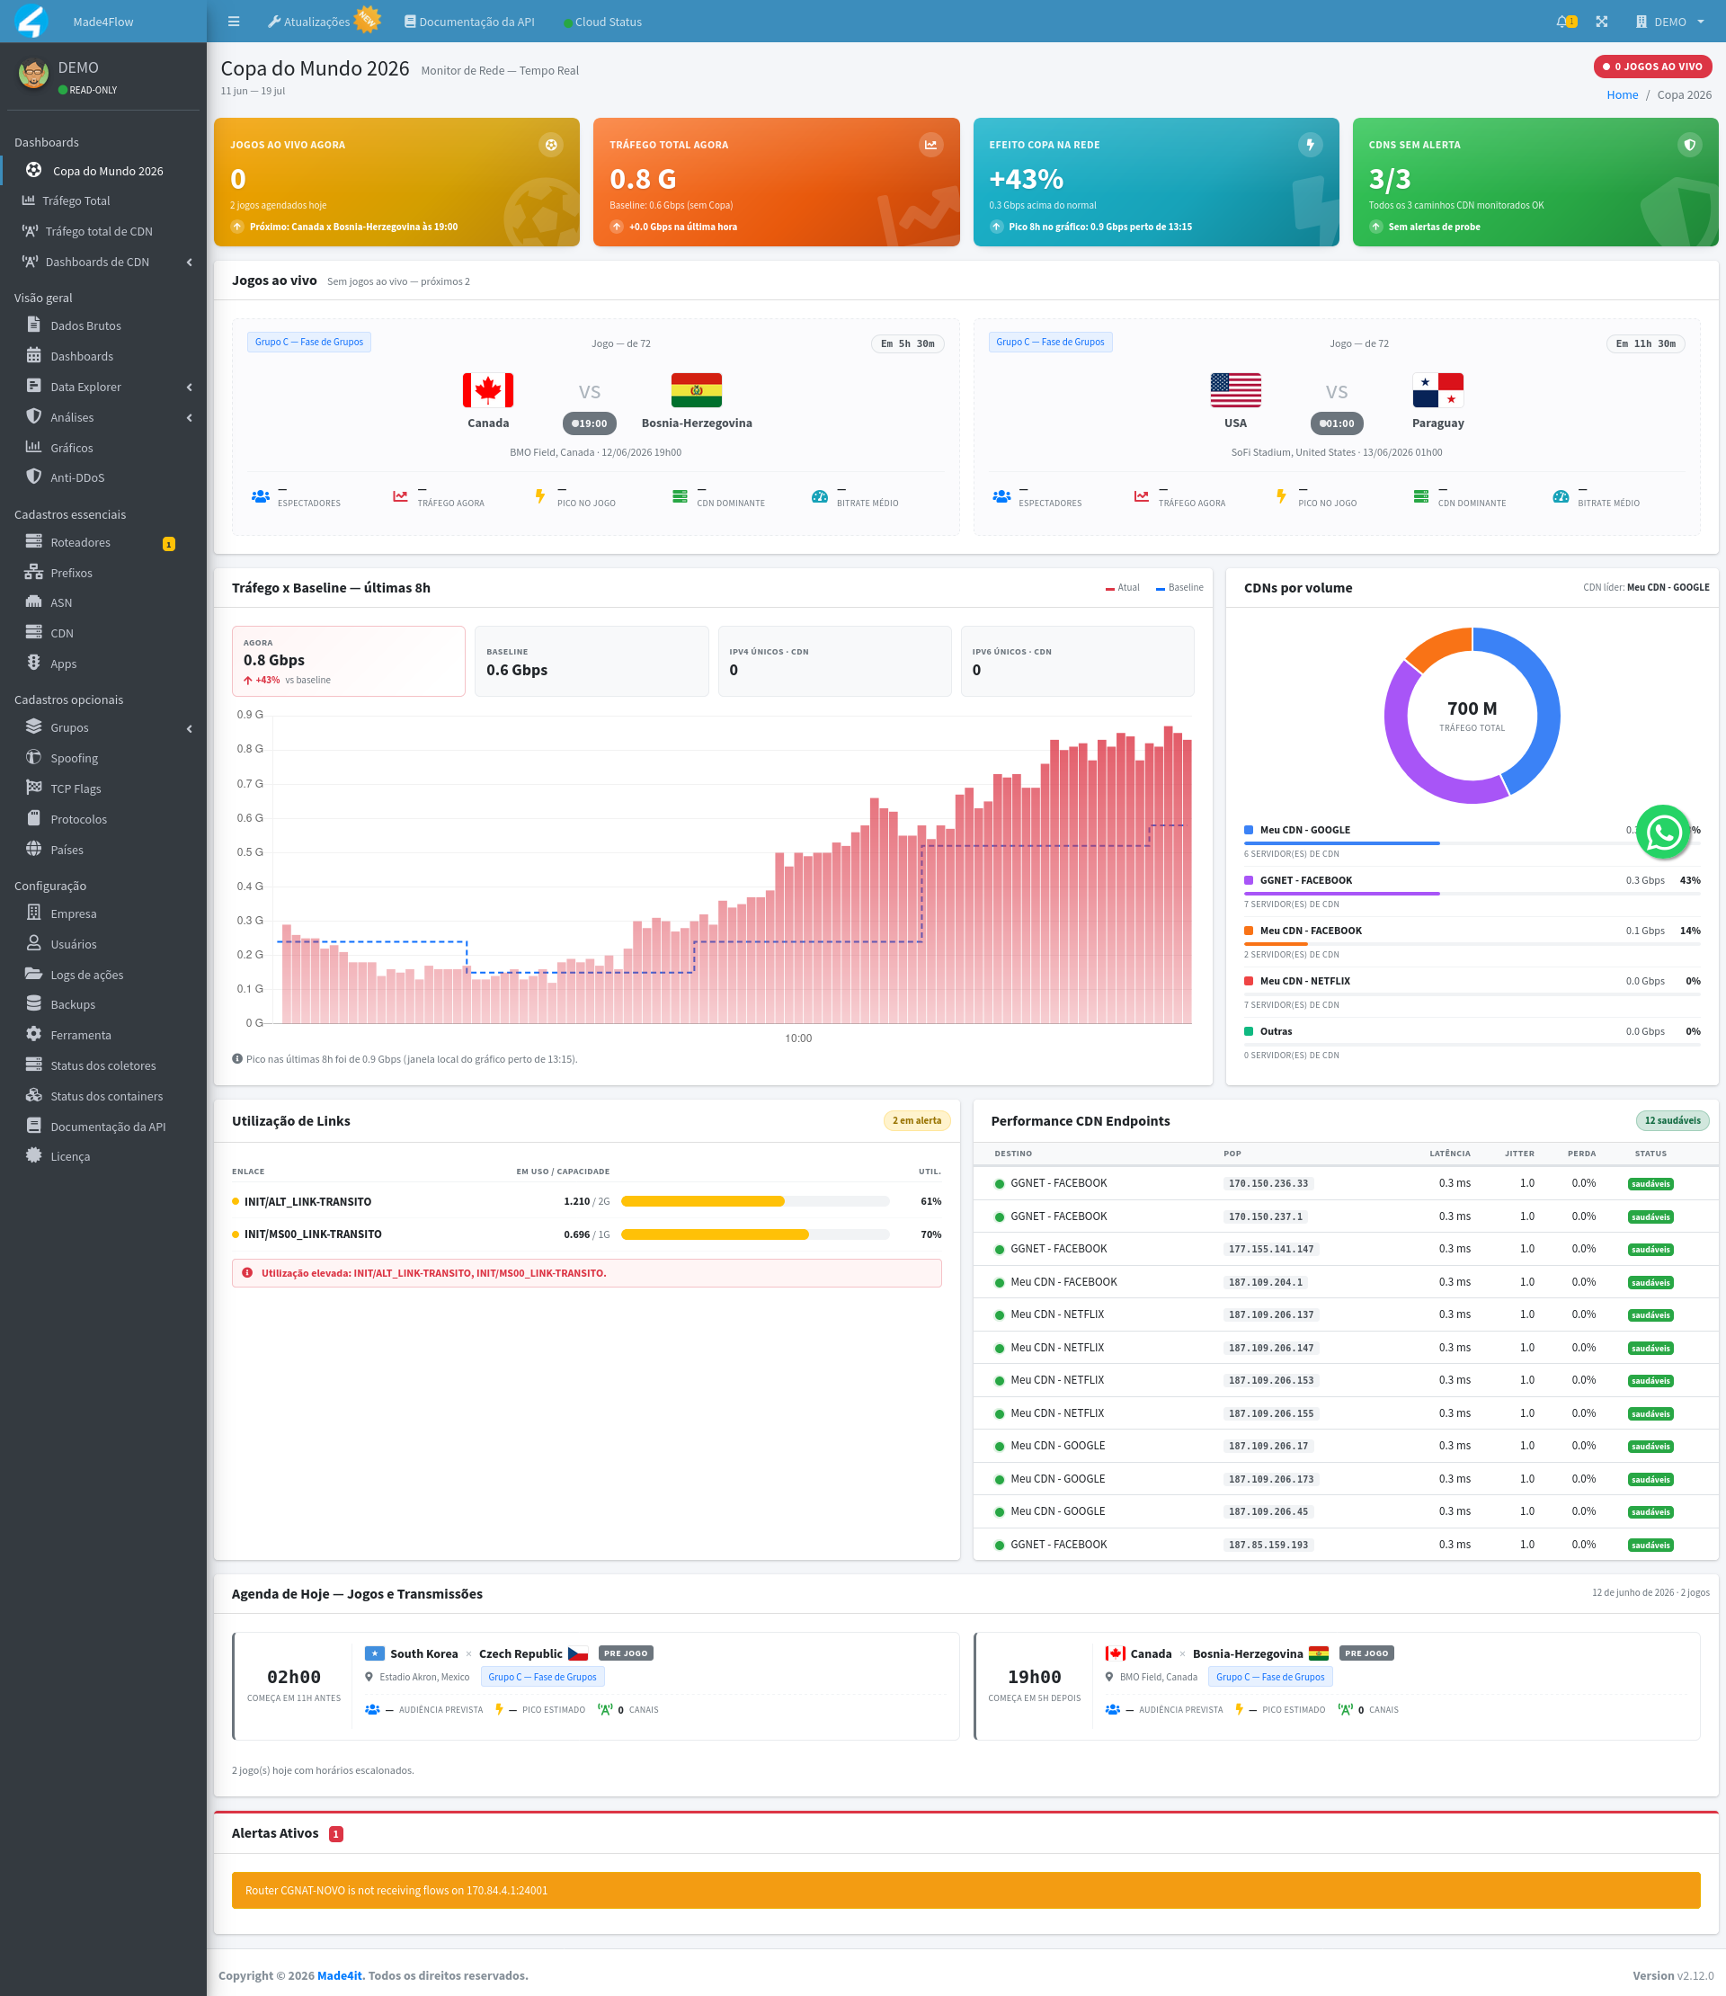Open the DEMO account dropdown in top bar
Viewport: 1726px width, 1996px height.
pyautogui.click(x=1670, y=22)
